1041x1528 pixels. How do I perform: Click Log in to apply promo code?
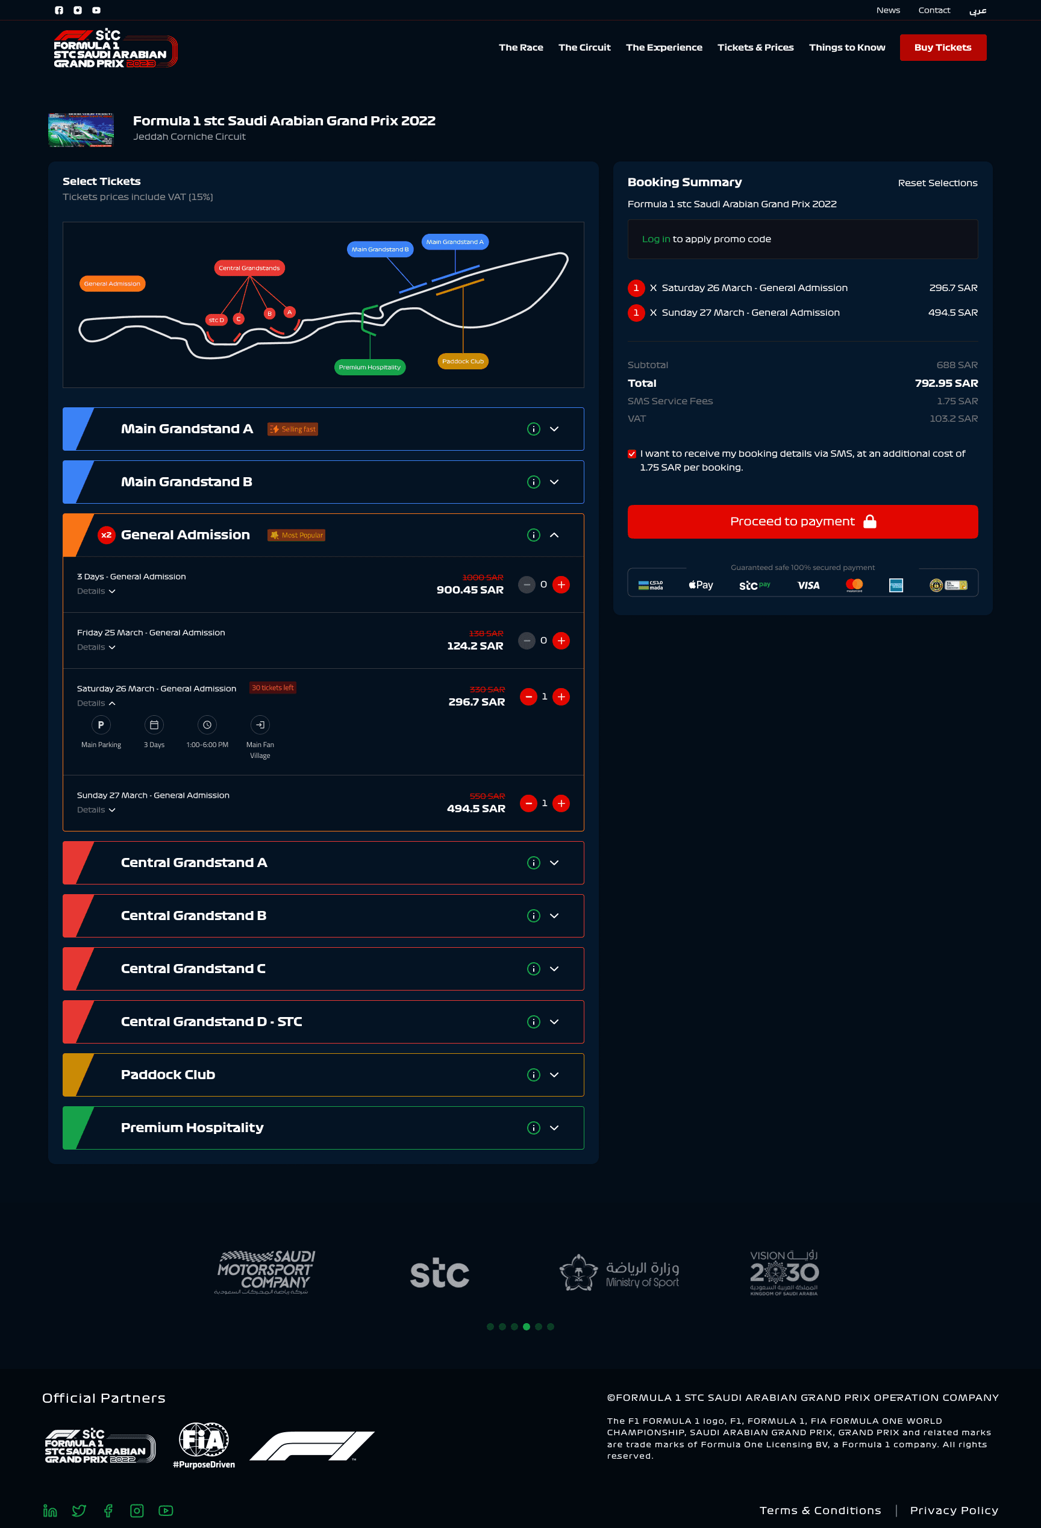tap(656, 239)
